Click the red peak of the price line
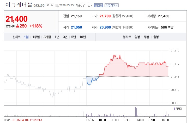This screenshot has height=123, width=187. pos(115,55)
